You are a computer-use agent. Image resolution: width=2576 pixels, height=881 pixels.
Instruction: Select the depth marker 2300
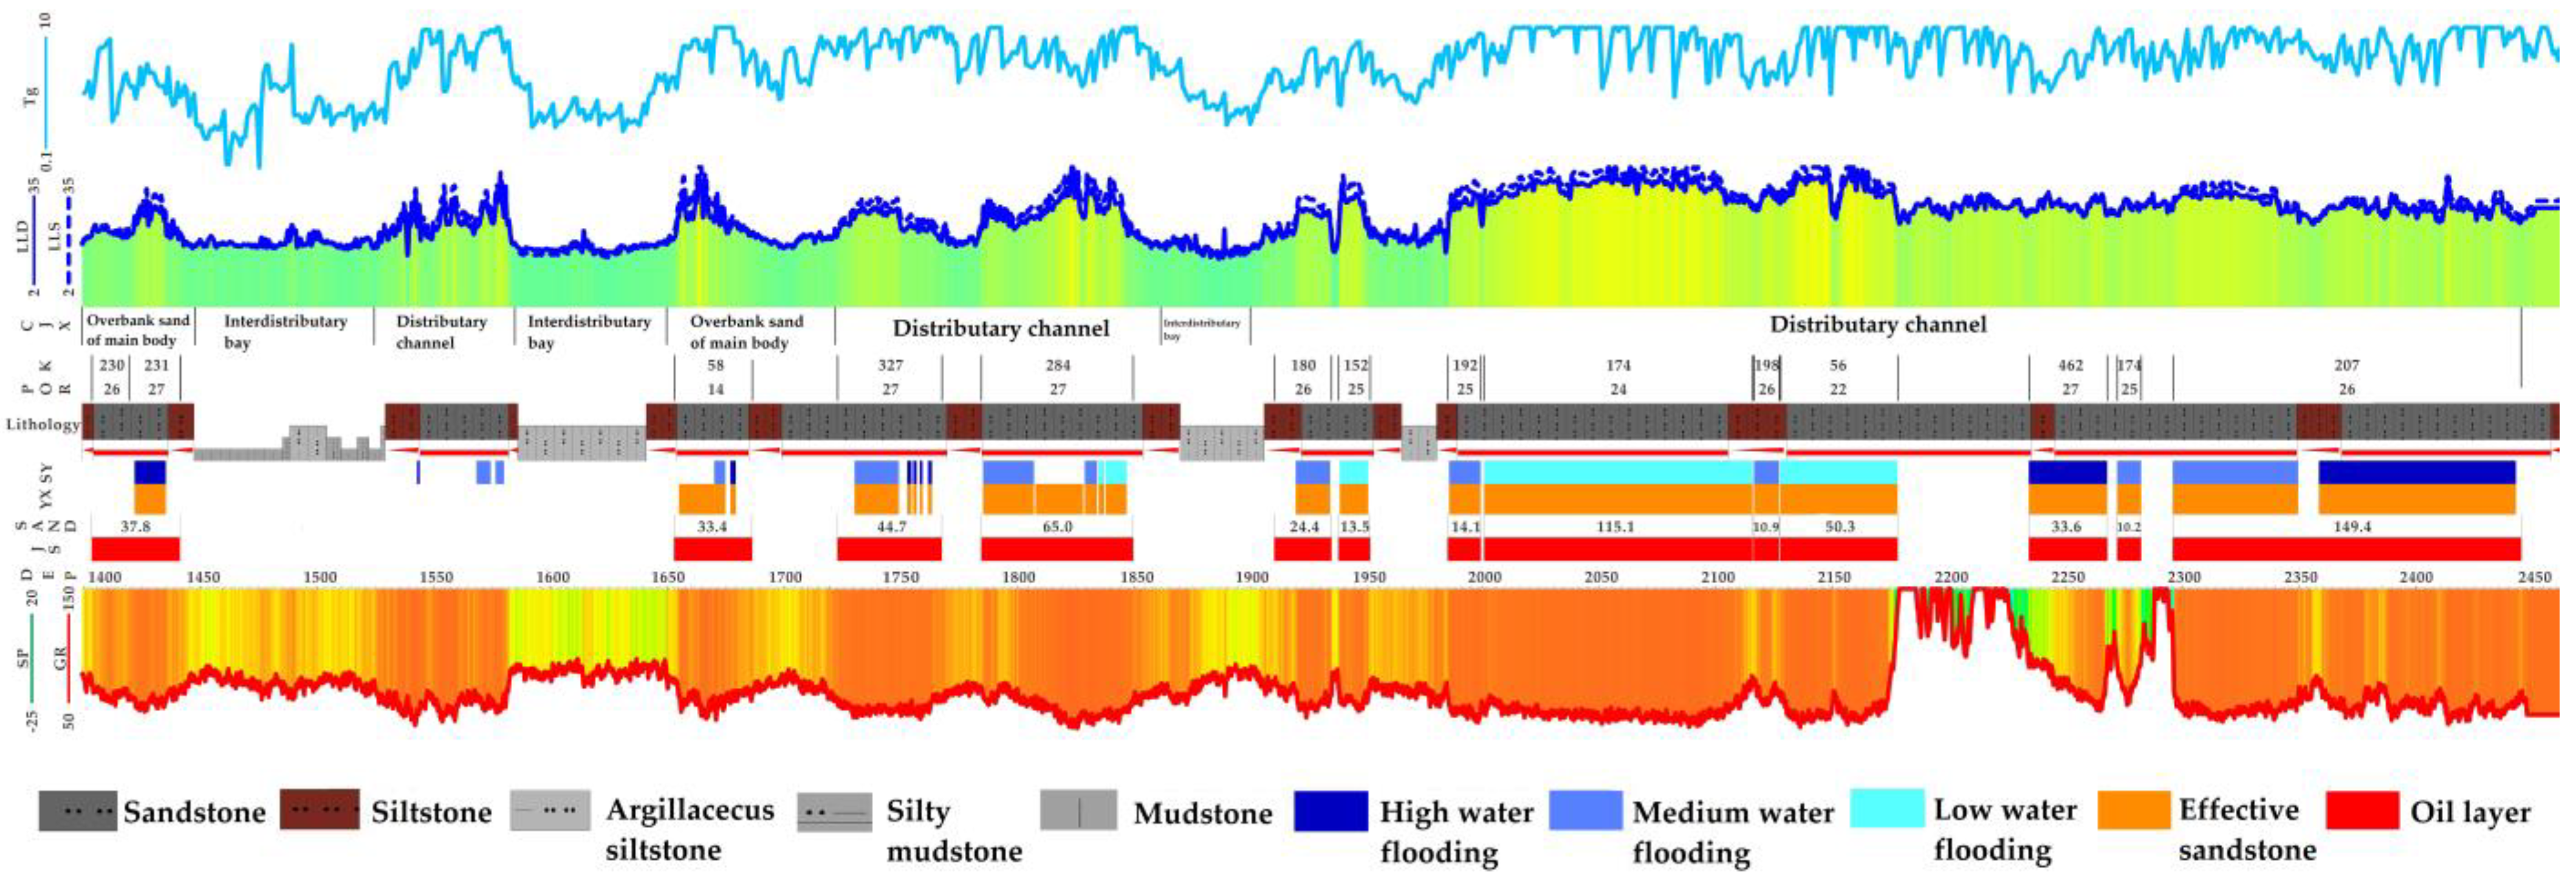coord(2184,577)
